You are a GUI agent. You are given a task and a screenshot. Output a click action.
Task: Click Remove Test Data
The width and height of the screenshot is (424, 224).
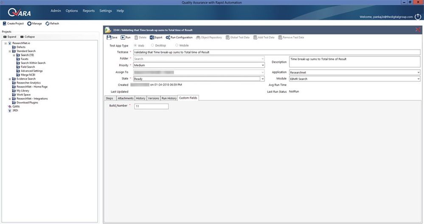(x=291, y=38)
